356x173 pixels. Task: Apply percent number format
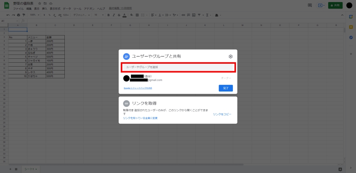(49, 15)
